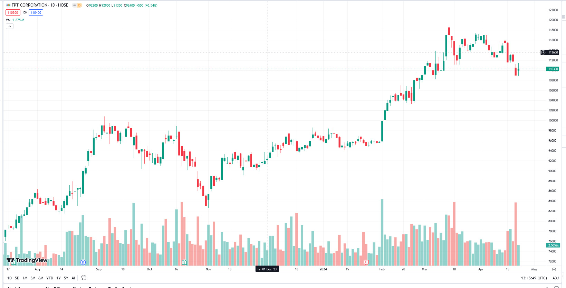
Task: Toggle the Vol 1.875M indicator visibility
Action: 9,20
